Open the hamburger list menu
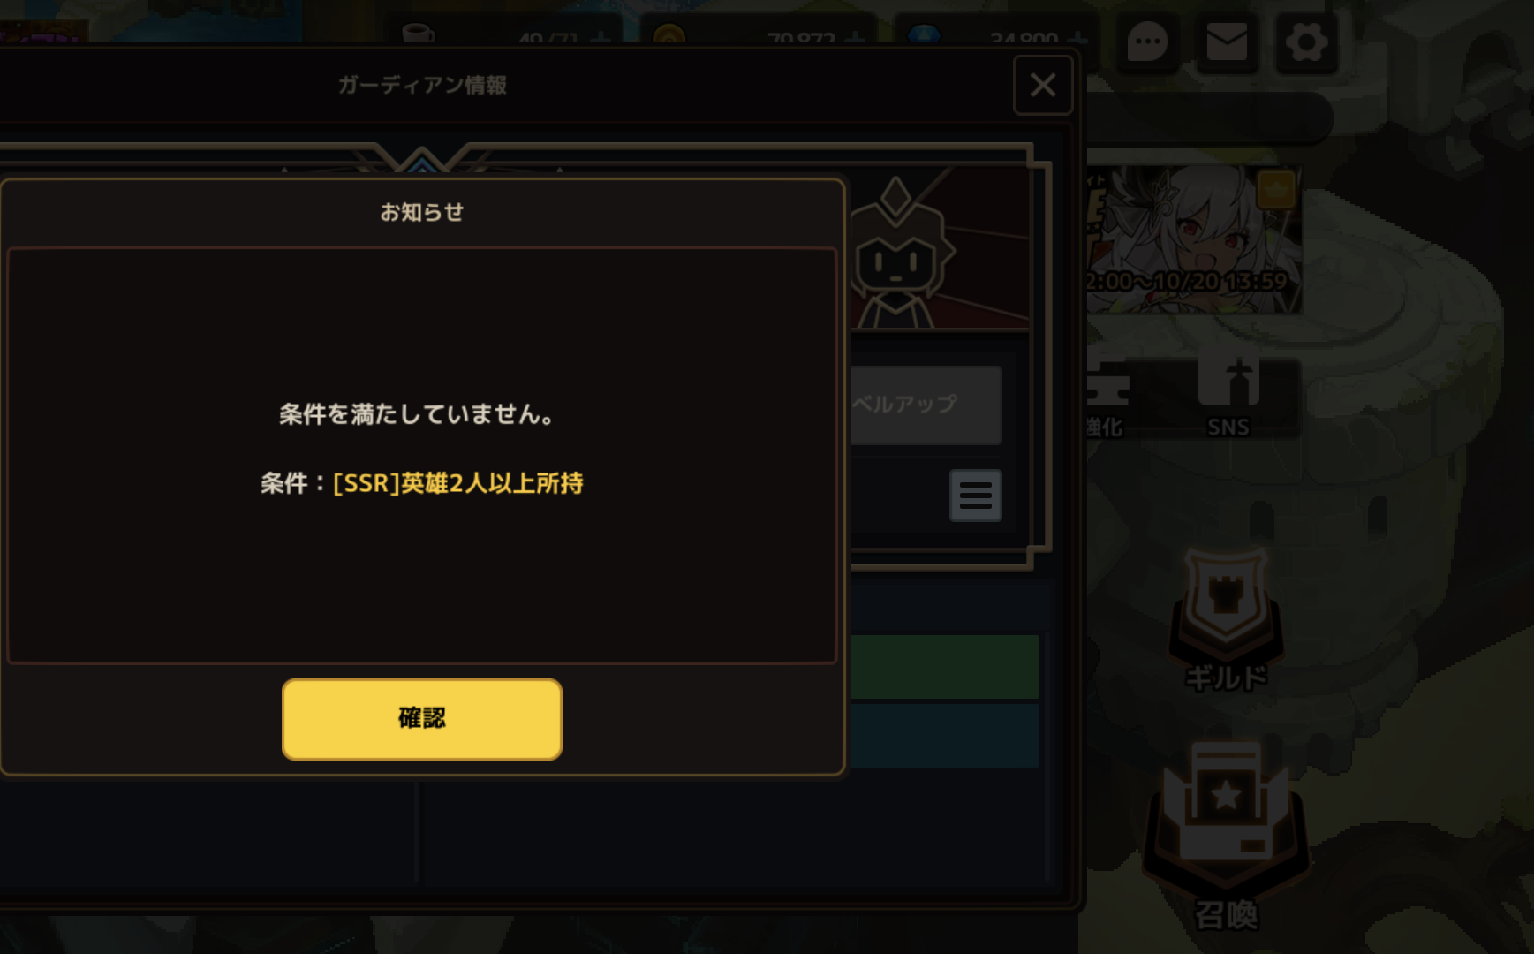This screenshot has width=1534, height=954. click(975, 496)
